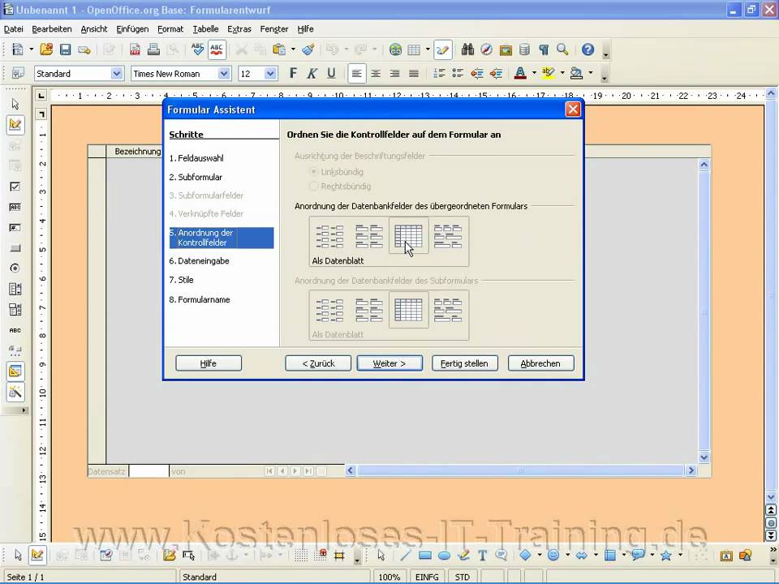Toggle Show Draw Functions pencil icon
The image size is (779, 584).
pyautogui.click(x=443, y=49)
